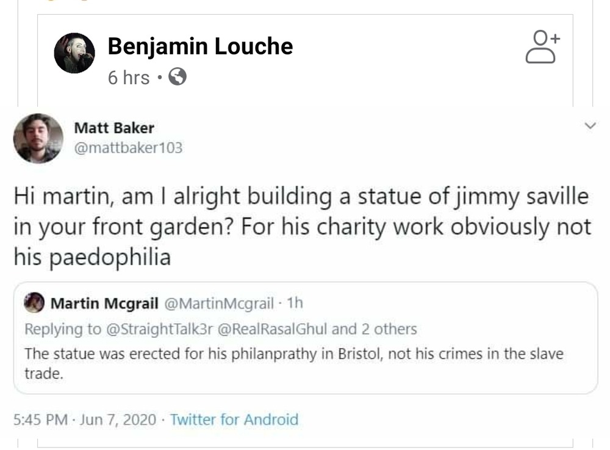Open the quoted tweet about the Bristol statue

(x=305, y=363)
